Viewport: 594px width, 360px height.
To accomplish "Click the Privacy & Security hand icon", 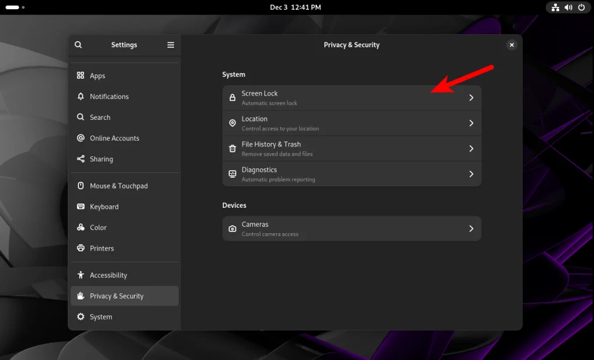I will pos(80,295).
